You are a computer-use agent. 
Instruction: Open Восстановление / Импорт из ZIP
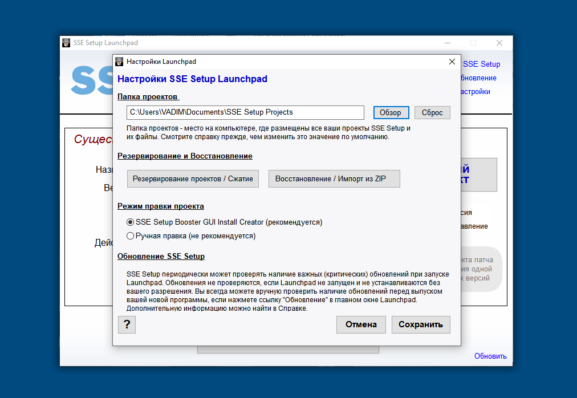tap(334, 178)
